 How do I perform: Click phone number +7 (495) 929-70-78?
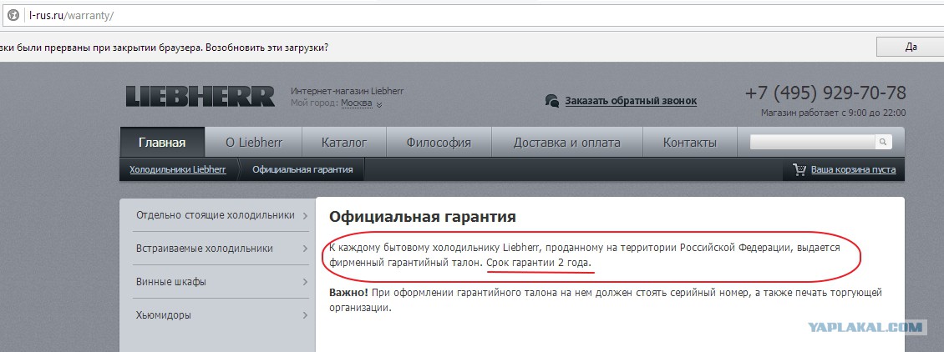[x=825, y=93]
